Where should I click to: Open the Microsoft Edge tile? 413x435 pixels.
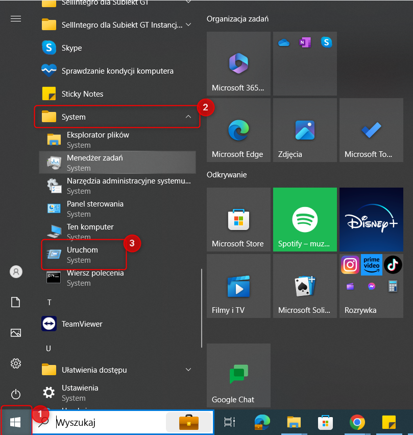coord(238,130)
